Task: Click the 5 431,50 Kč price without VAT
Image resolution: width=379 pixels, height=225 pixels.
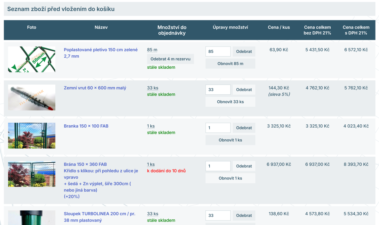Action: (x=317, y=50)
